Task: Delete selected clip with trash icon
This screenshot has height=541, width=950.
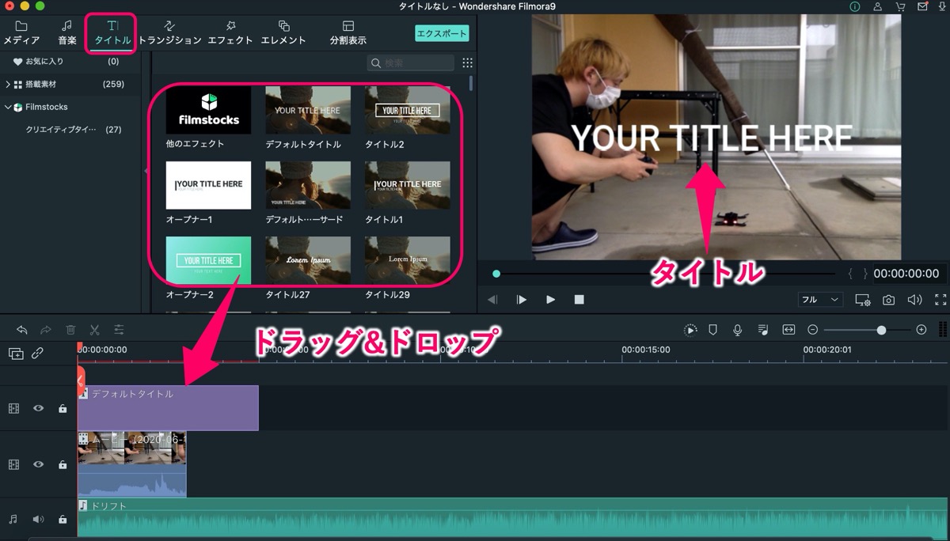Action: pyautogui.click(x=70, y=330)
